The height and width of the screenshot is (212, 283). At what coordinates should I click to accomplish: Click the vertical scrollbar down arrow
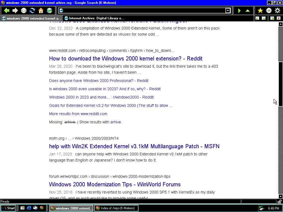(x=281, y=196)
